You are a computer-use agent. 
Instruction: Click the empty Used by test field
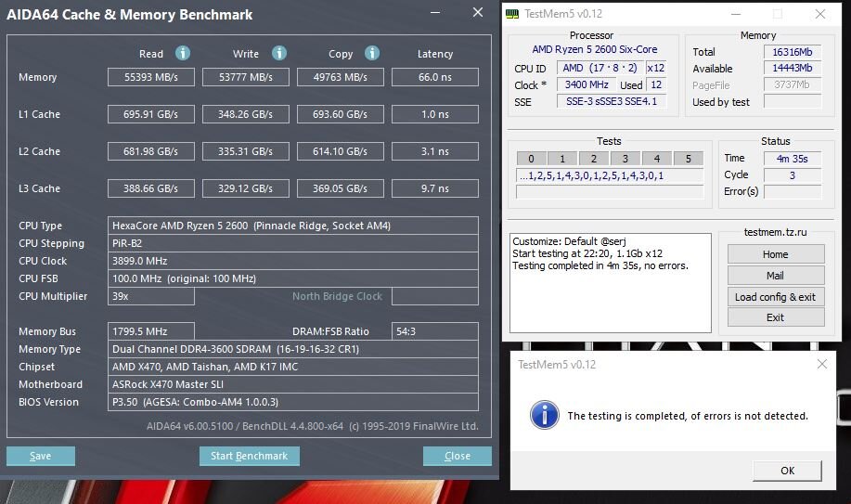click(793, 101)
